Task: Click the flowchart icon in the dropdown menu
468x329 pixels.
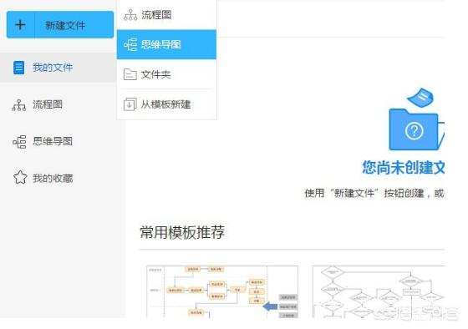Action: point(130,15)
